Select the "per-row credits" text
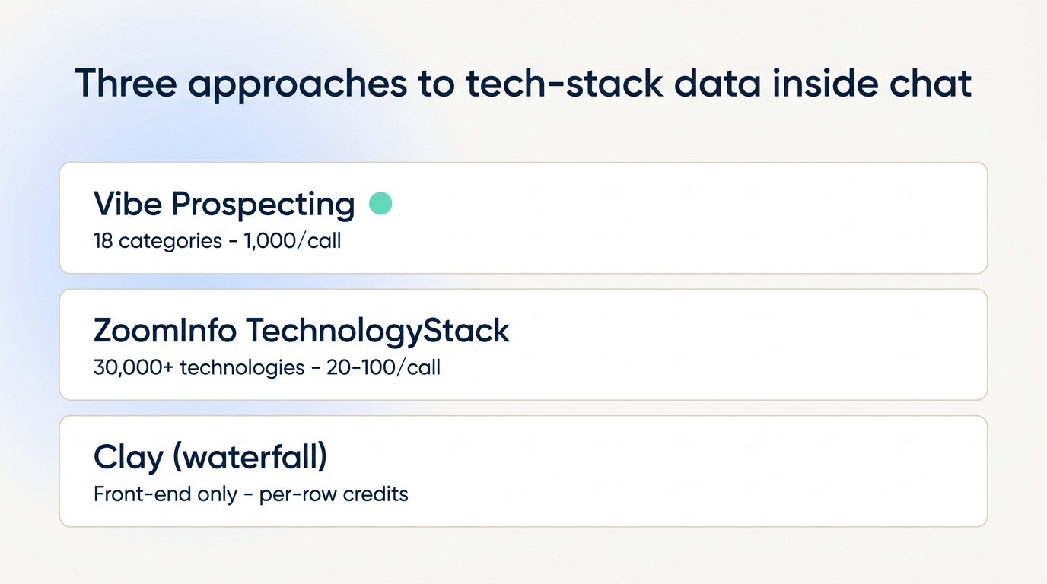This screenshot has height=584, width=1047. click(334, 495)
